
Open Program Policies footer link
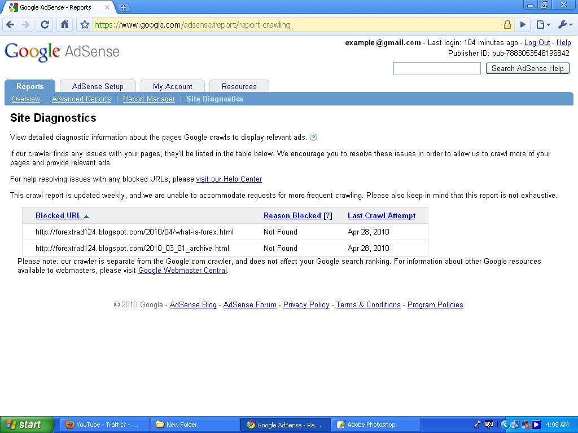click(x=435, y=304)
